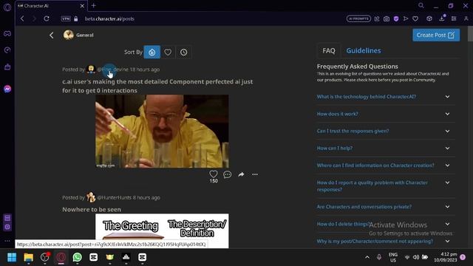This screenshot has width=473, height=266.
Task: Click the site lock security icon
Action: [75, 18]
